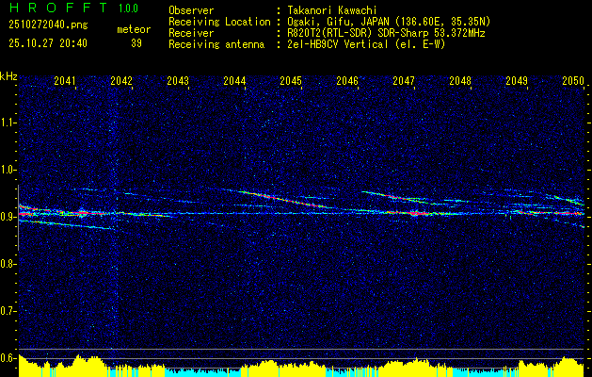This screenshot has height=377, width=592.
Task: Click the 0.8 frequency axis label
Action: 8,264
